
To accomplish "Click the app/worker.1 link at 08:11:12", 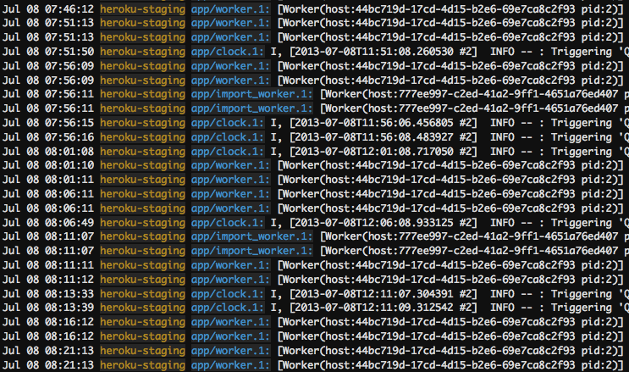I will click(x=230, y=280).
